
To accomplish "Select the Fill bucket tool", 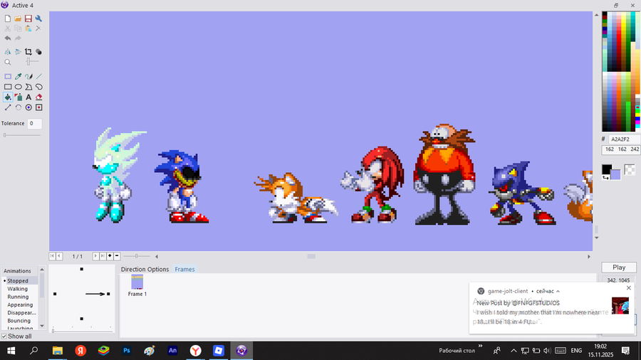I will click(x=8, y=97).
